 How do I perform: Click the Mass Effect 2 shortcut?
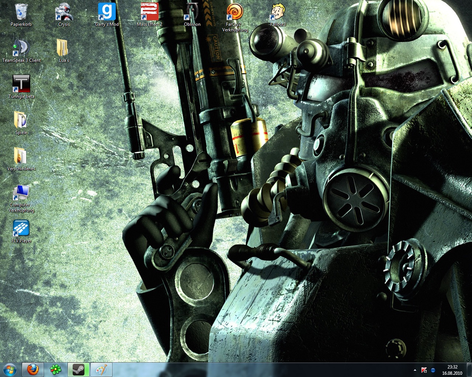[x=149, y=15]
